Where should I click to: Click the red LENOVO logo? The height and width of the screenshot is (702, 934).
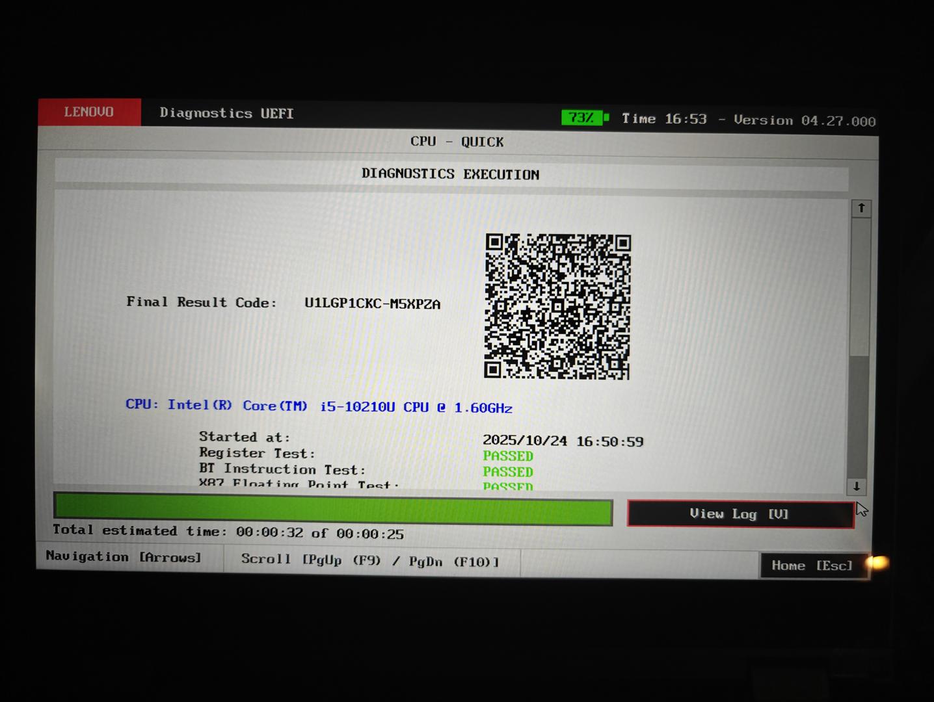89,112
